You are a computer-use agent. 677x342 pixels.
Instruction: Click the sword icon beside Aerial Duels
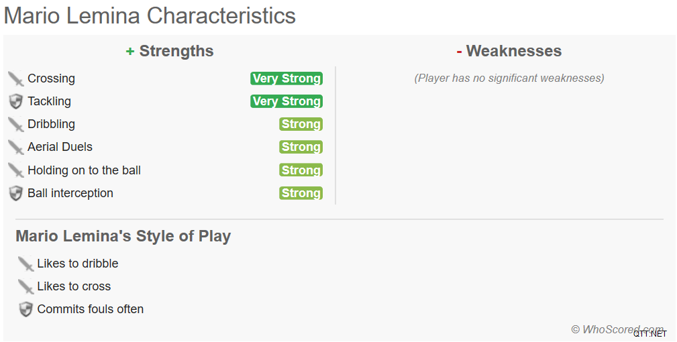16,148
